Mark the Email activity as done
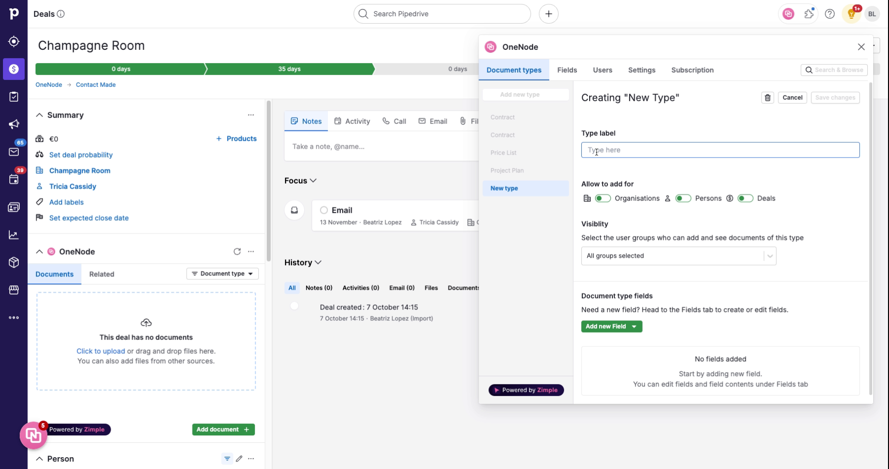Screen dimensions: 889x469 click(324, 210)
